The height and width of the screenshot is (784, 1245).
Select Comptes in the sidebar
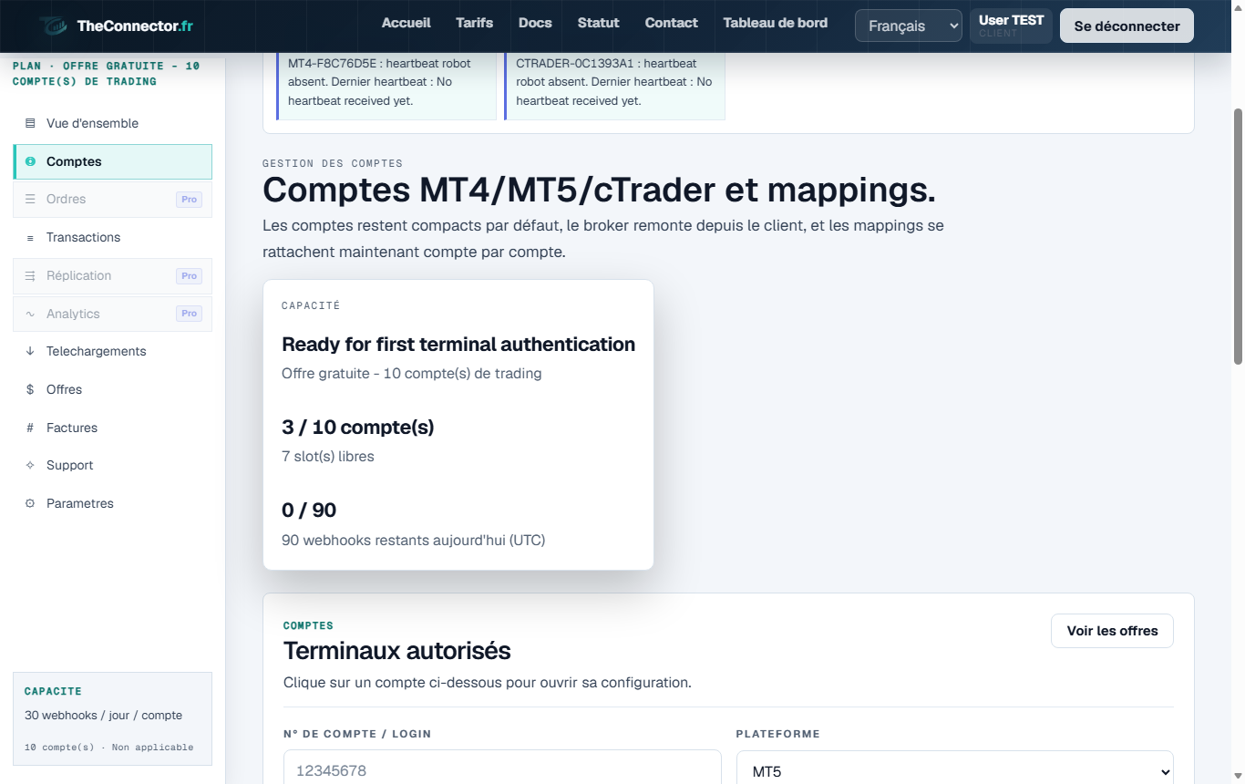(x=113, y=161)
